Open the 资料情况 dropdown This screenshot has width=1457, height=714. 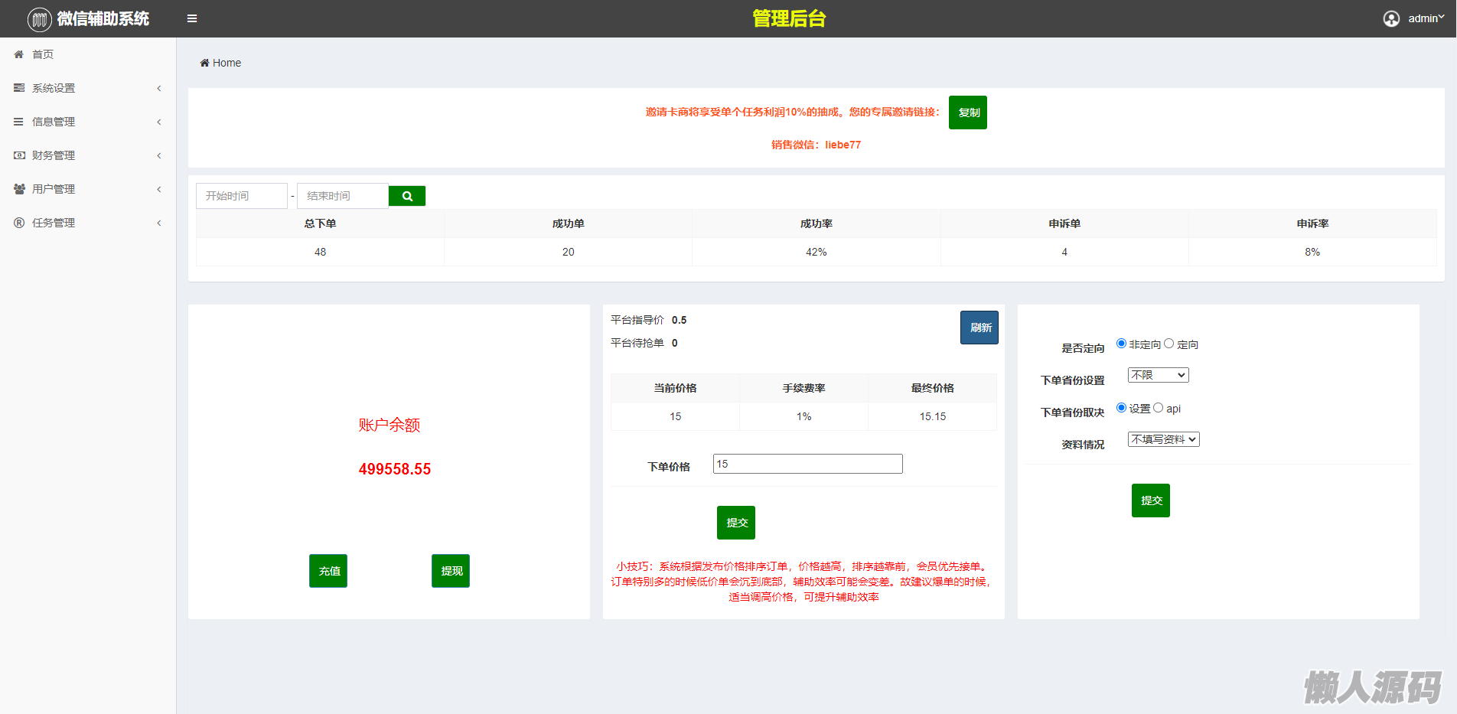coord(1163,439)
